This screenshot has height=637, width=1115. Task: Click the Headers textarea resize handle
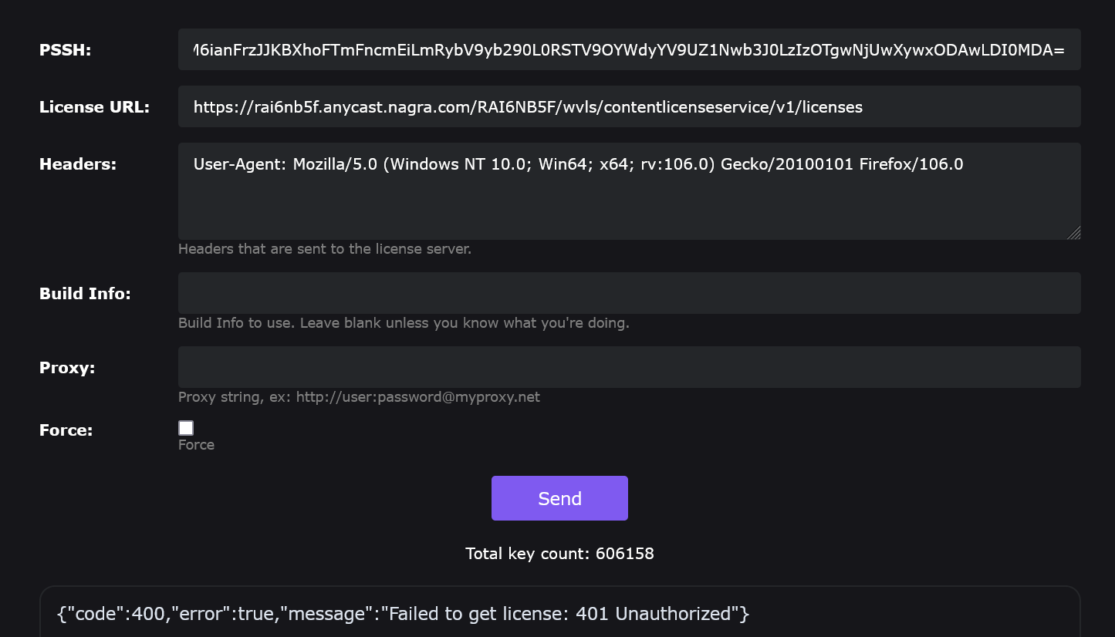tap(1074, 233)
